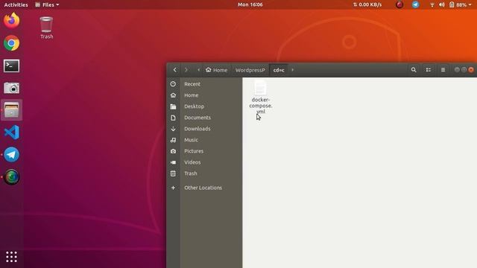Click the Pictures camera icon in the sidebar
This screenshot has height=268, width=477.
click(x=173, y=151)
